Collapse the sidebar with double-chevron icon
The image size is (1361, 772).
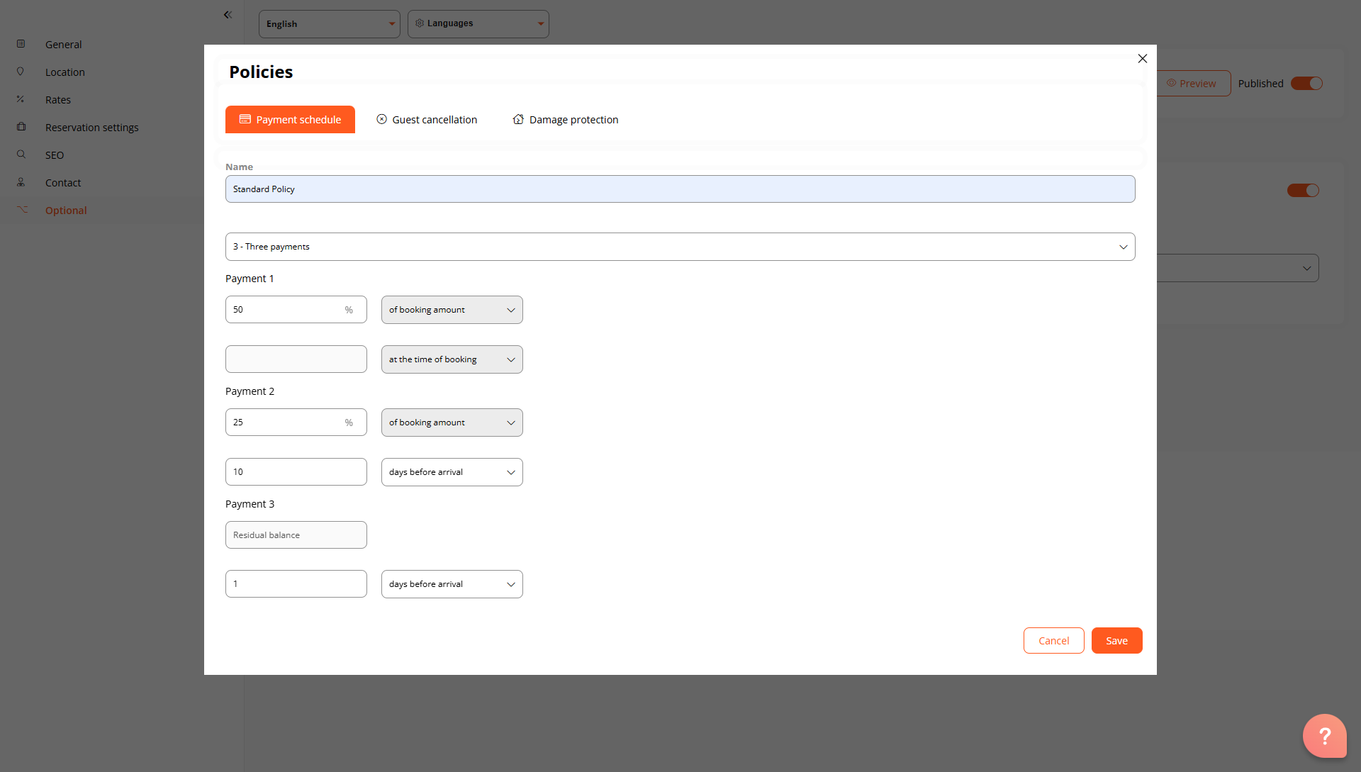click(x=228, y=14)
